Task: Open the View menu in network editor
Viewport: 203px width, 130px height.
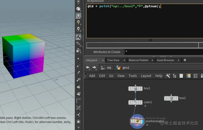Action: click(121, 76)
